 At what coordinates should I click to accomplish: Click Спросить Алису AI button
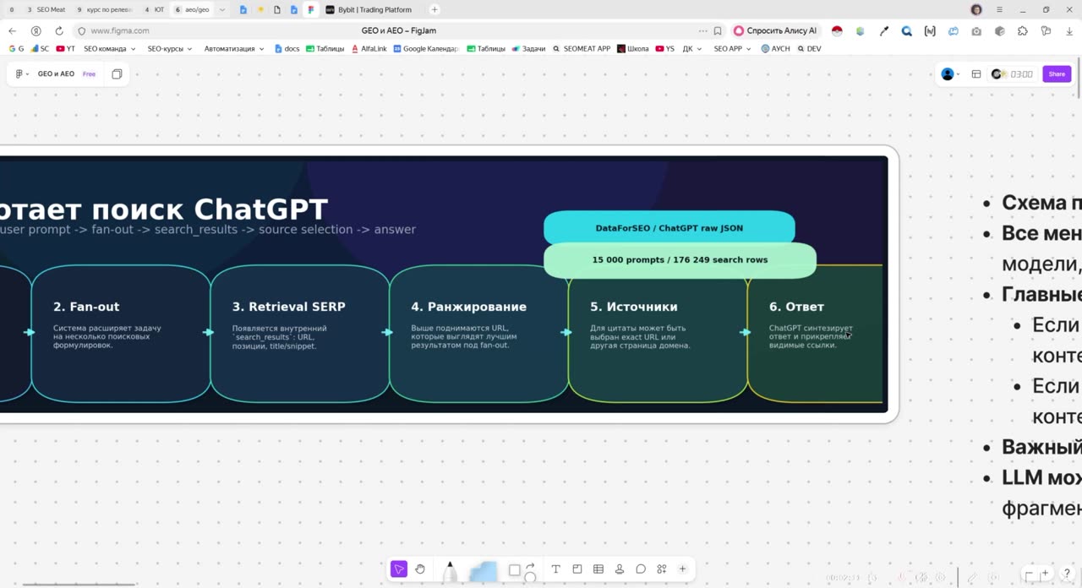click(x=775, y=31)
